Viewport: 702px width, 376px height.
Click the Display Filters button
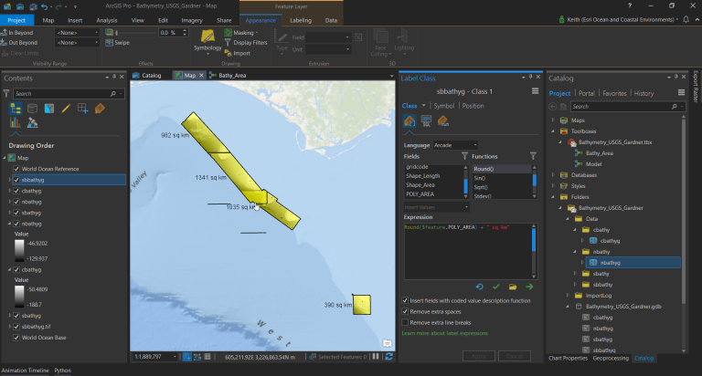point(245,43)
